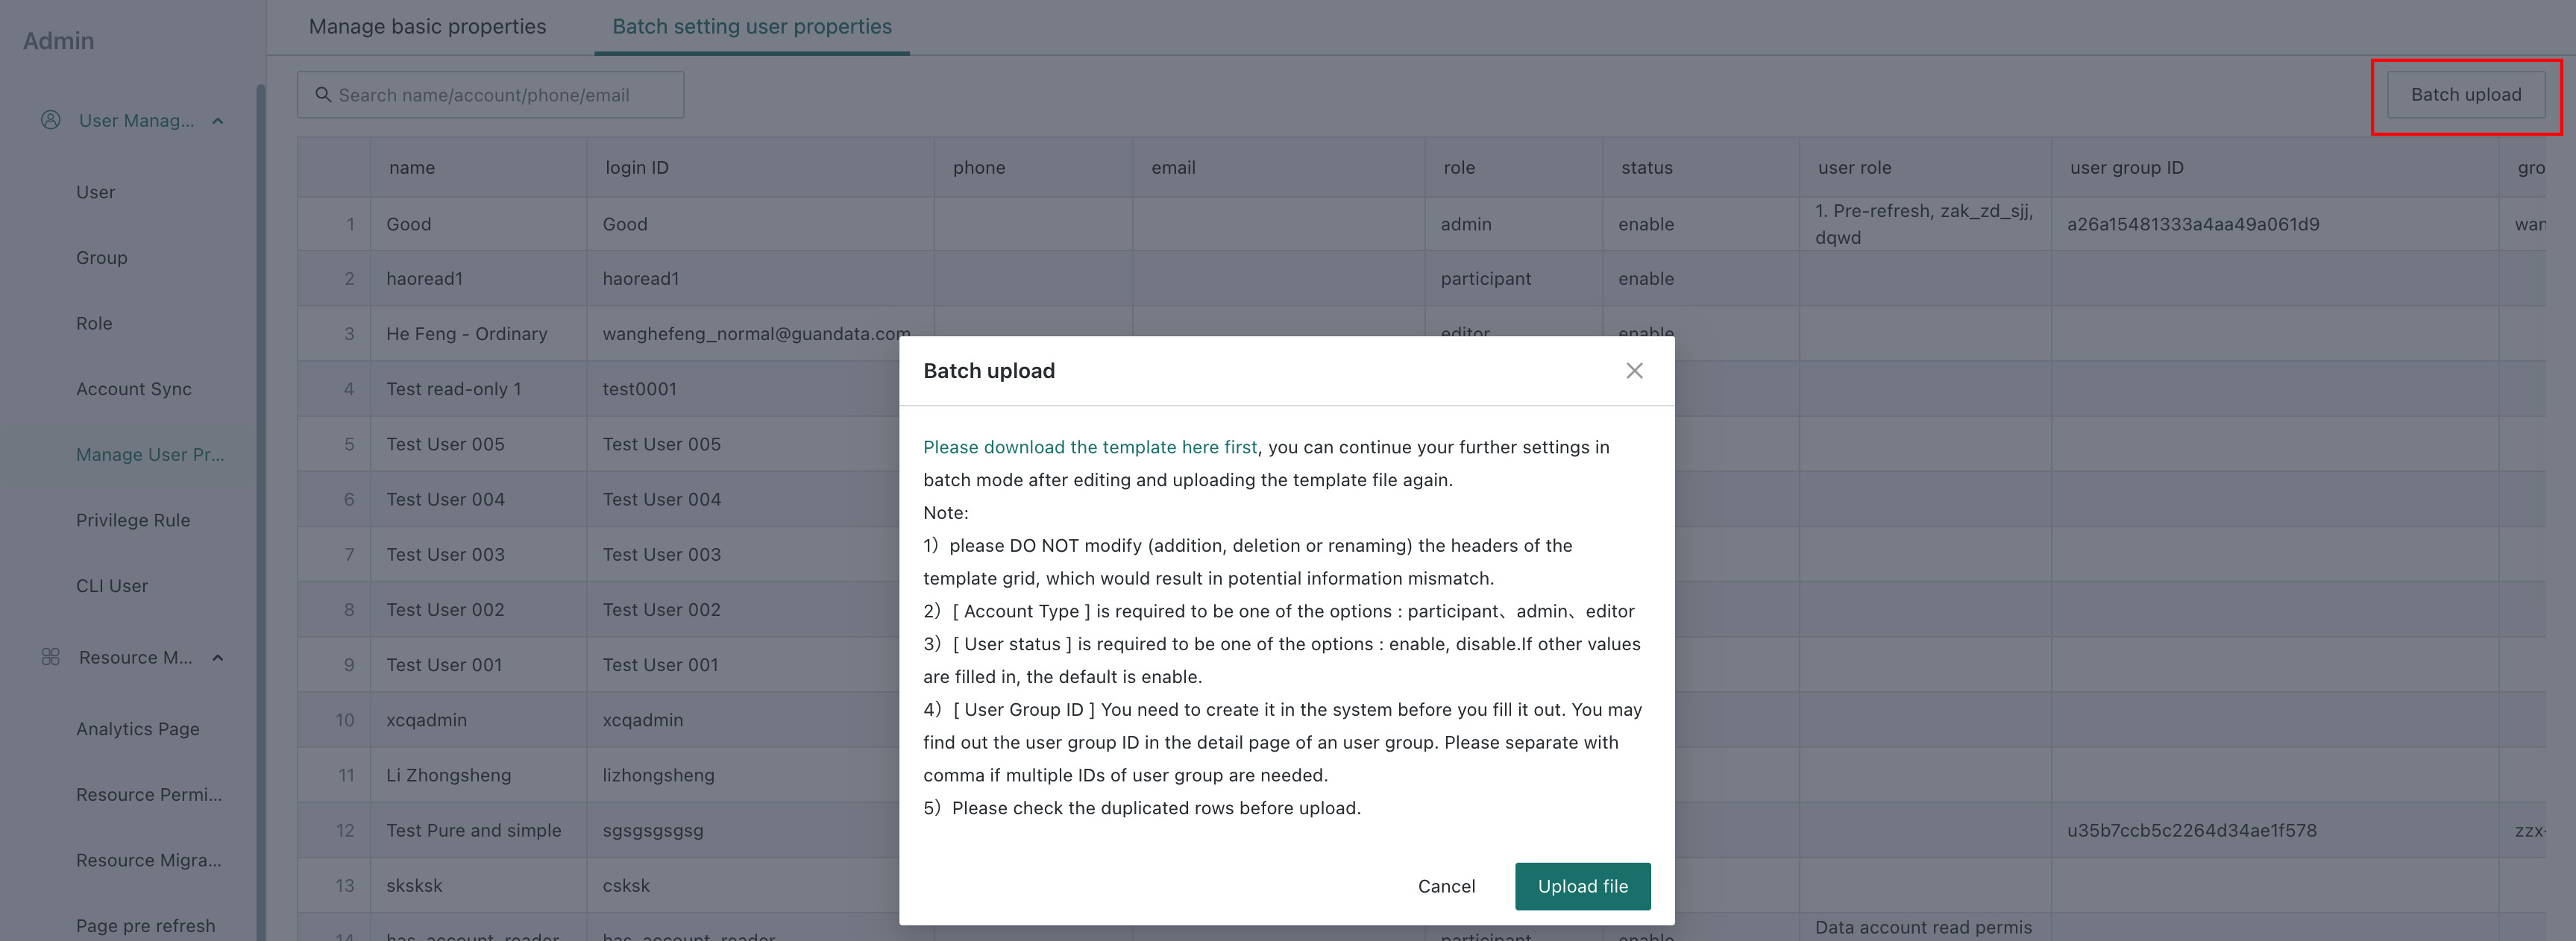The height and width of the screenshot is (941, 2576).
Task: Switch to Manage basic properties tab
Action: (427, 27)
